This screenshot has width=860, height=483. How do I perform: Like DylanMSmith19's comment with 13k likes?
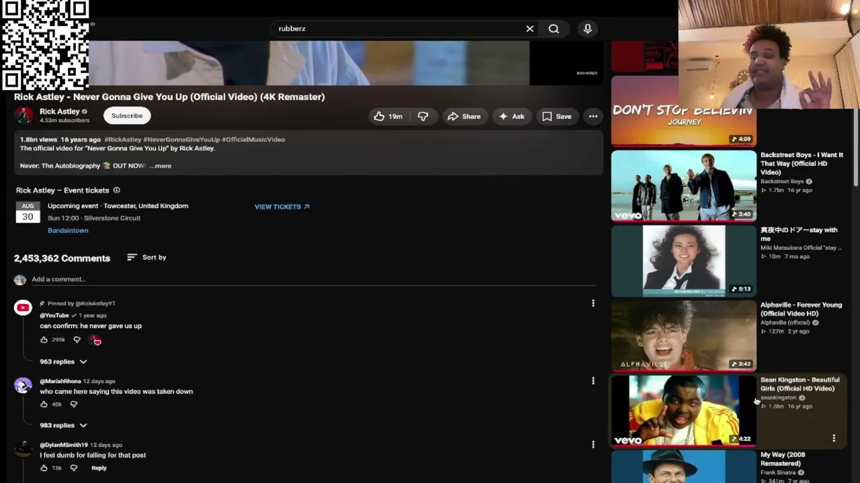pos(44,468)
